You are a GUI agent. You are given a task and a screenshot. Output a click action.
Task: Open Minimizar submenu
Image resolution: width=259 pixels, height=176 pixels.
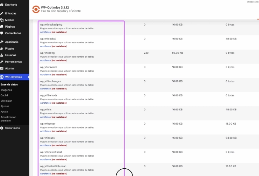tap(6, 101)
